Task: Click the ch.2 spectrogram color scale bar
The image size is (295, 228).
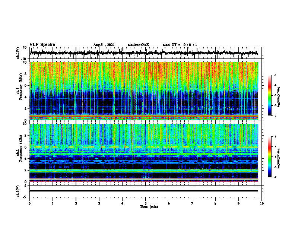Action: click(270, 157)
